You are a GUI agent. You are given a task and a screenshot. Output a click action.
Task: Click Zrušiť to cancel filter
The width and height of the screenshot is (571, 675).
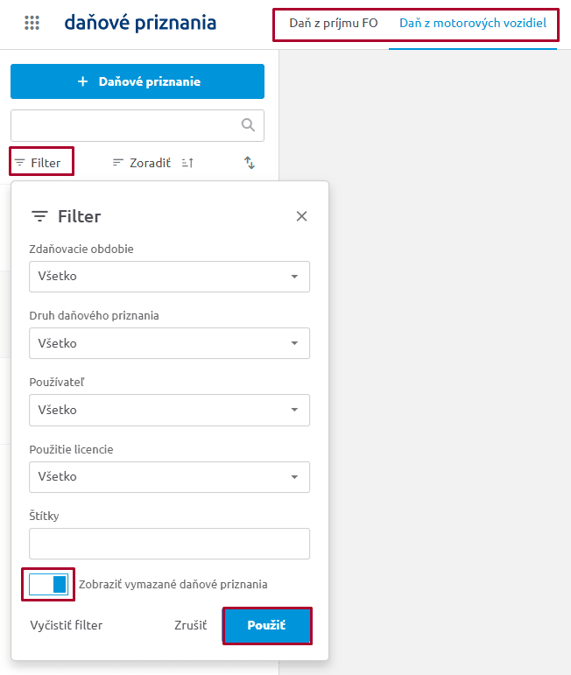[x=190, y=626]
